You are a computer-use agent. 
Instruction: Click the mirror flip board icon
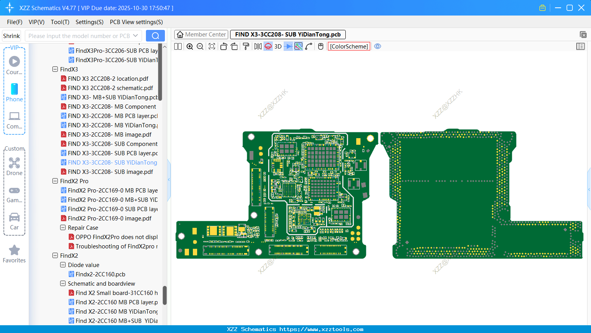click(258, 47)
